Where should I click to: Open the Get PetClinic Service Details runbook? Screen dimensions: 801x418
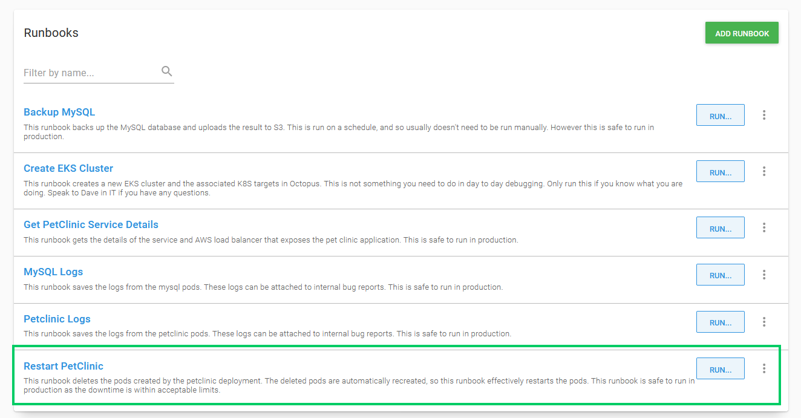(91, 224)
